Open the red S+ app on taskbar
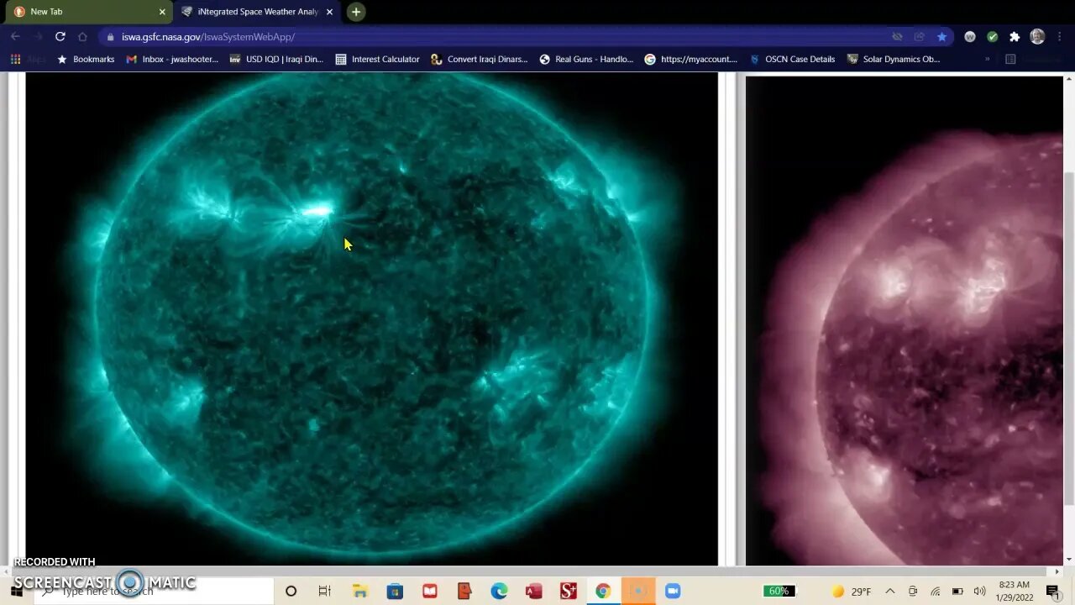 click(x=569, y=591)
